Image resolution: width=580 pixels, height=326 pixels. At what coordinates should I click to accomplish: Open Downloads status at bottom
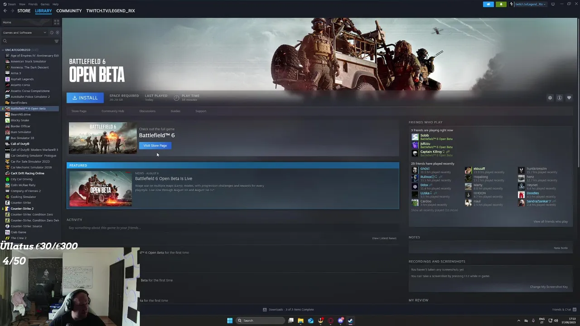pos(288,310)
